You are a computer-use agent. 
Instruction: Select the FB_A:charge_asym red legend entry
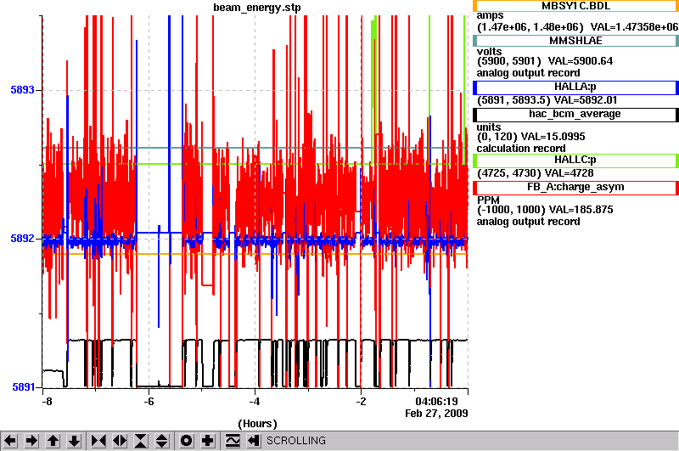tap(575, 188)
